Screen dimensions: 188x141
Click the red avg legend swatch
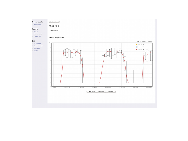137,50
